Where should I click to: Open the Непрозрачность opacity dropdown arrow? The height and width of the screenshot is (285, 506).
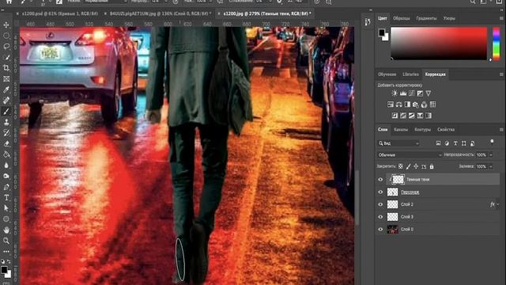coord(491,155)
